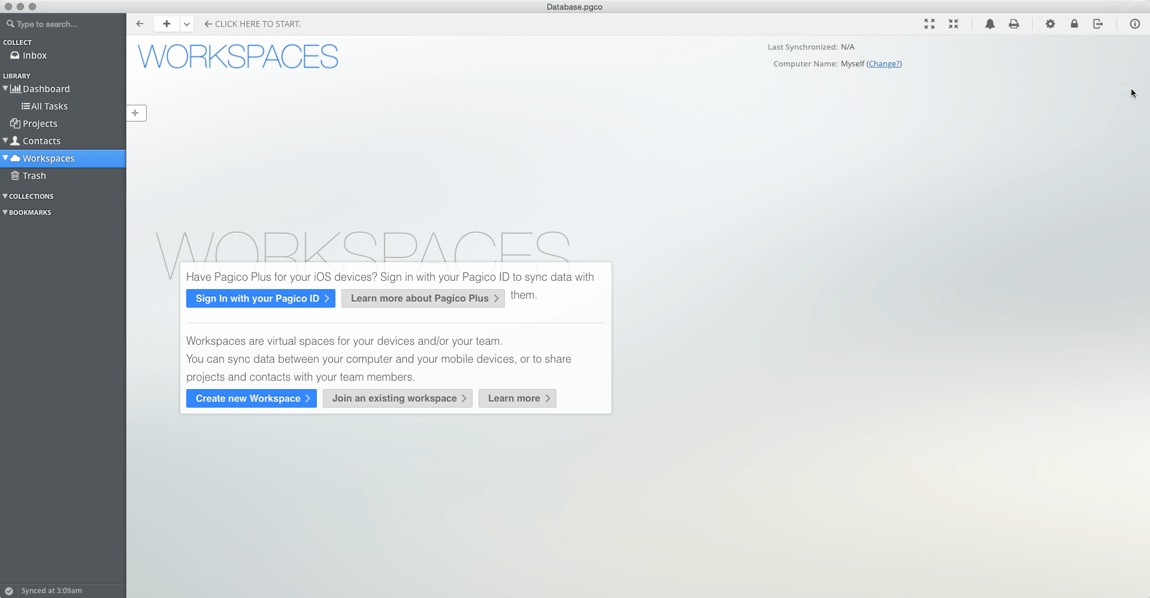Click the Database.pgco window title
The width and height of the screenshot is (1150, 598).
pyautogui.click(x=574, y=7)
